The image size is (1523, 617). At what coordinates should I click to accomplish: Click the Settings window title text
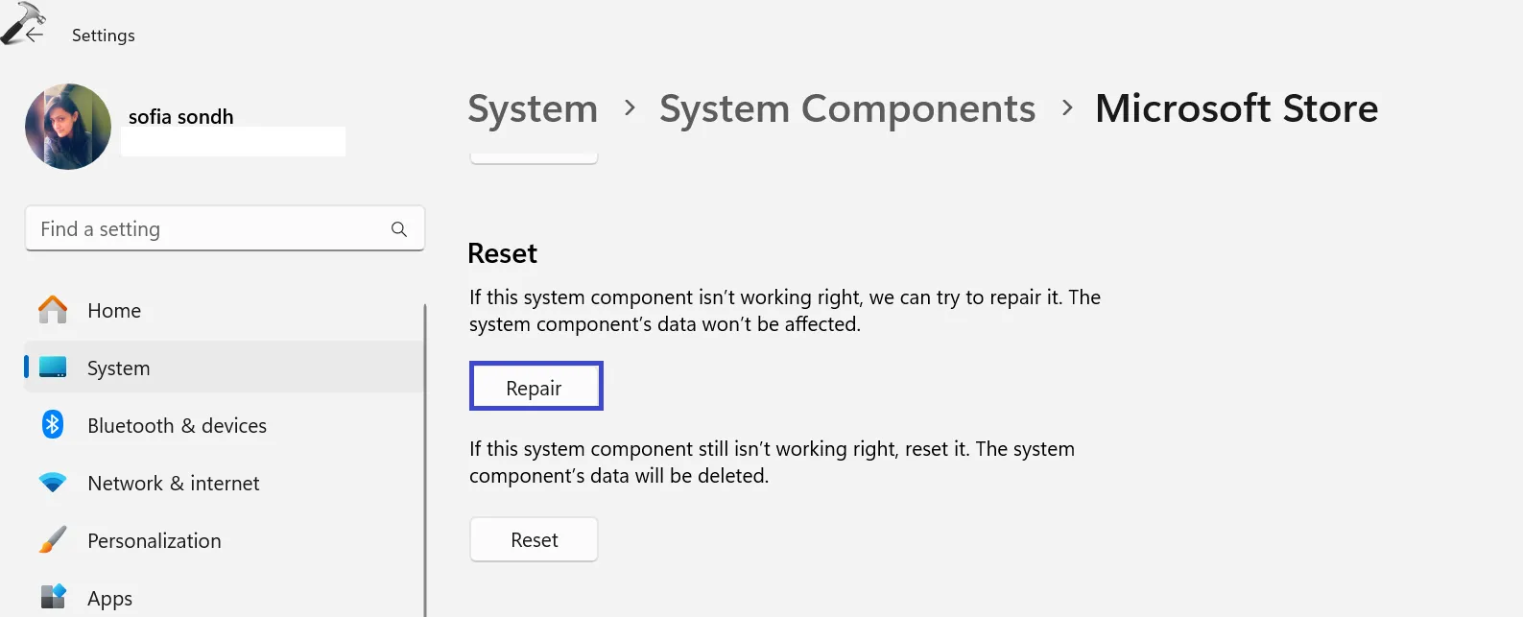[x=104, y=36]
